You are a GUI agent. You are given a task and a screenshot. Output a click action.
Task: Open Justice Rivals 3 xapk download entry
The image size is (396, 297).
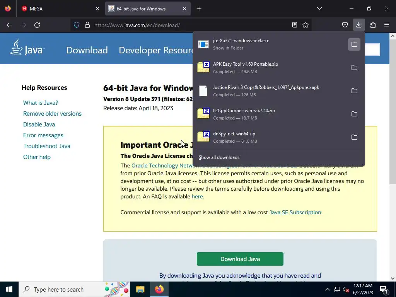point(270,91)
